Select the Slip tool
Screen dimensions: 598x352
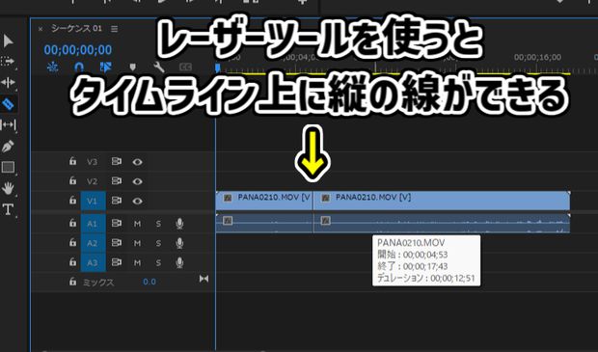coord(9,124)
